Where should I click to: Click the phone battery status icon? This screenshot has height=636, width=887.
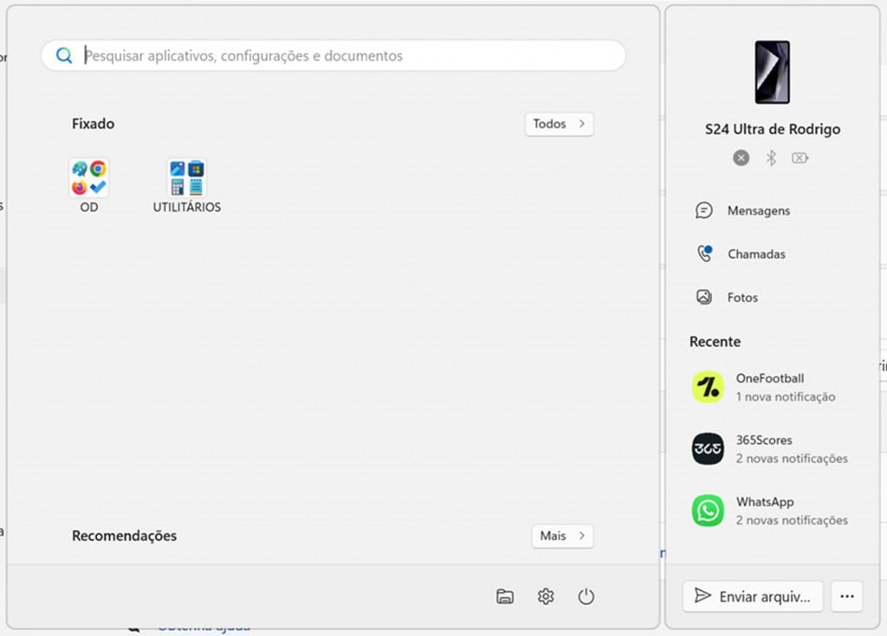(x=800, y=157)
